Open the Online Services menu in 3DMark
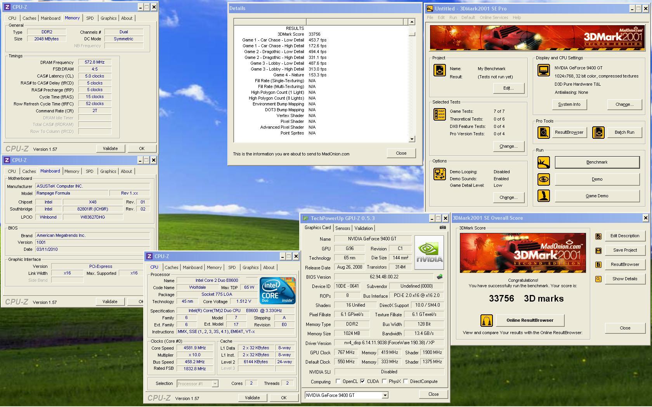This screenshot has width=652, height=407. point(494,17)
